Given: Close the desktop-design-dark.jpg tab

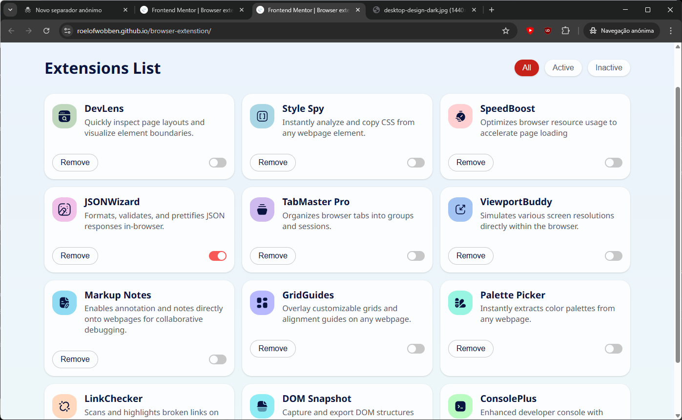Looking at the screenshot, I should pyautogui.click(x=474, y=10).
